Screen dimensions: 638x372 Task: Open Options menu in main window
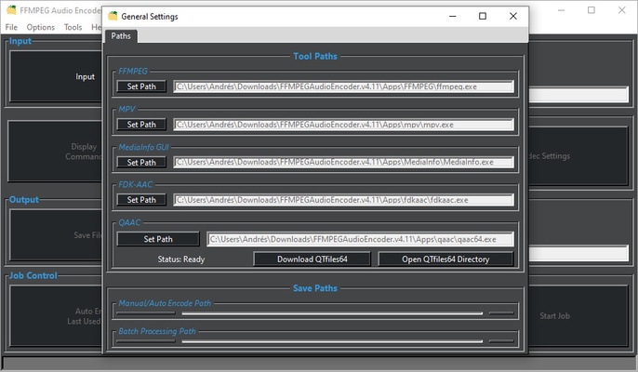pos(40,27)
